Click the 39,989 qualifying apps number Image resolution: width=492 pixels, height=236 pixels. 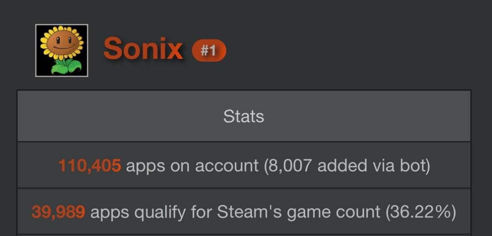(x=58, y=212)
